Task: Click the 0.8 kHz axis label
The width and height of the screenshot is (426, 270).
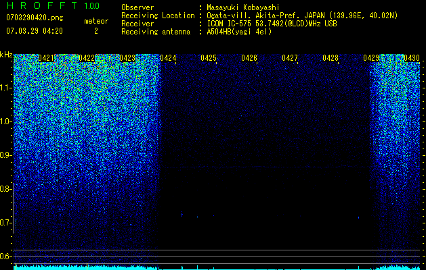Action: pos(5,189)
